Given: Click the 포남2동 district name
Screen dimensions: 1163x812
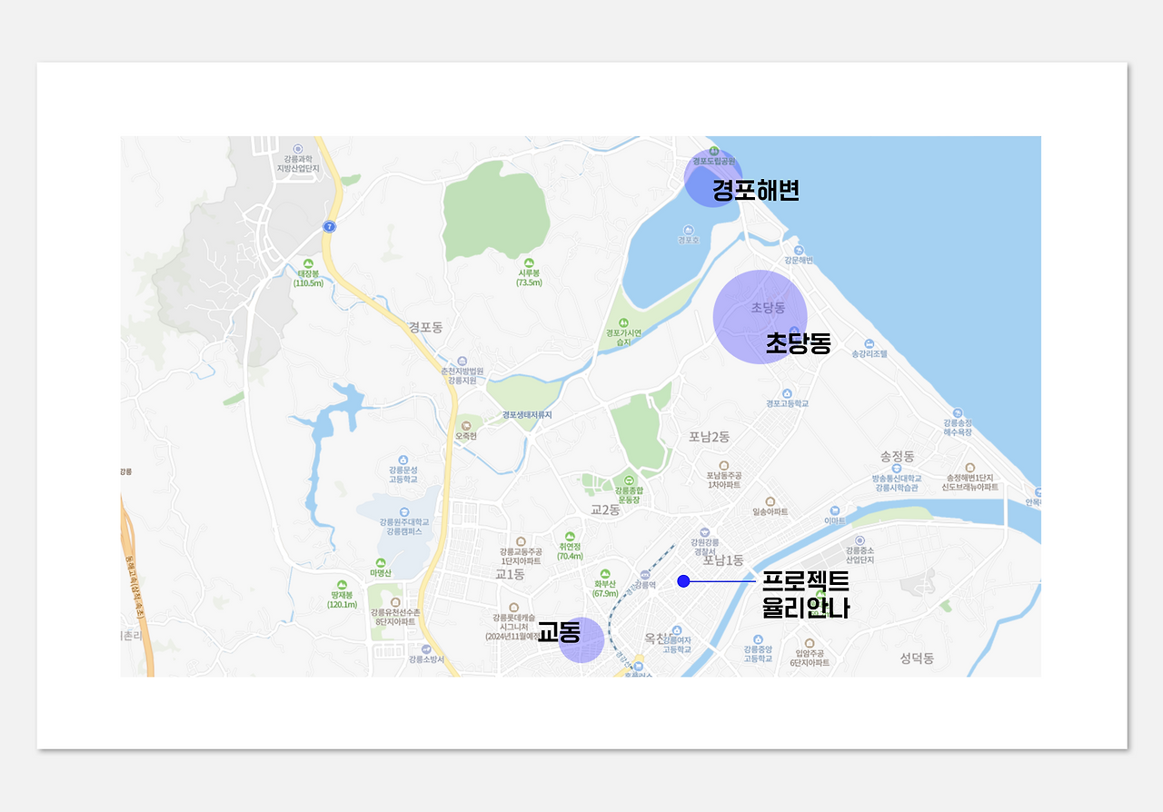Looking at the screenshot, I should pyautogui.click(x=709, y=437).
